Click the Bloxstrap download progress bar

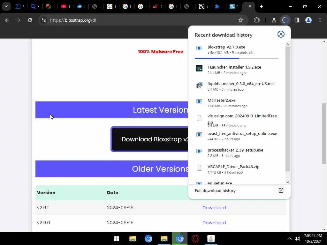237,58
